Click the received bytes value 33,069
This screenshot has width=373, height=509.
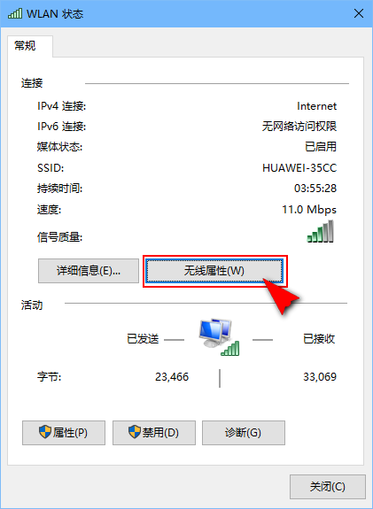tap(320, 377)
